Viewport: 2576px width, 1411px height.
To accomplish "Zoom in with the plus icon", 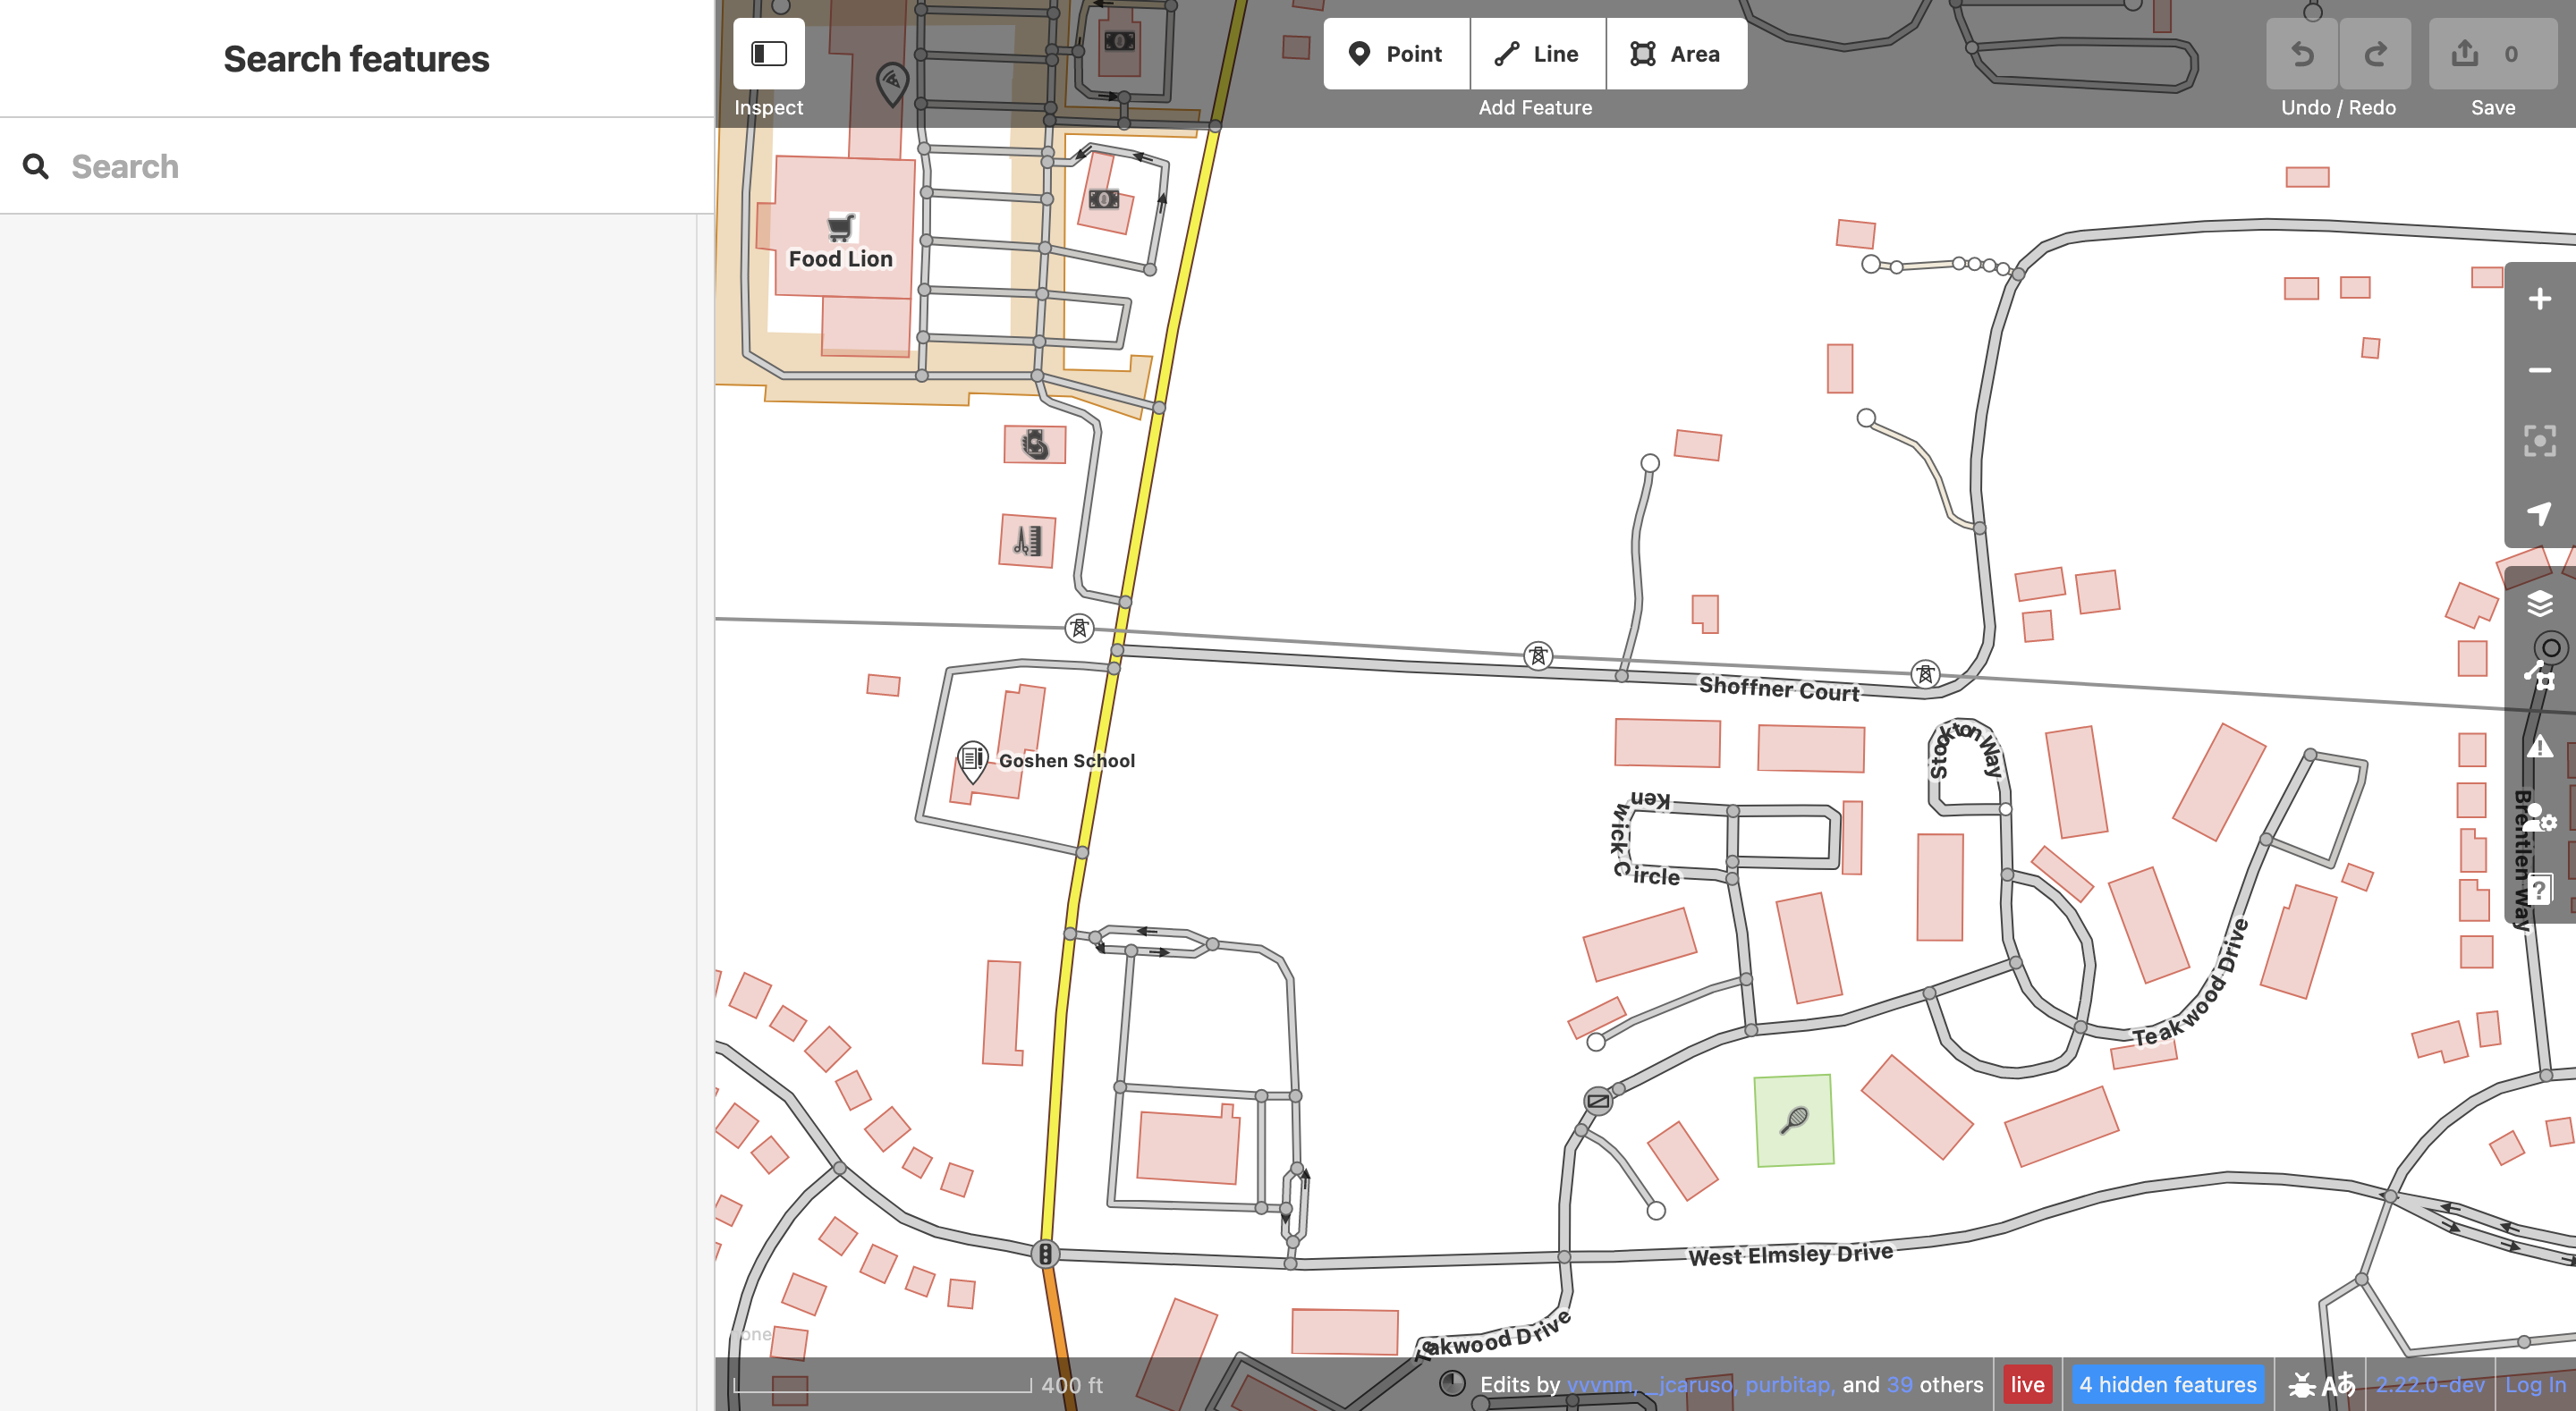I will point(2539,299).
